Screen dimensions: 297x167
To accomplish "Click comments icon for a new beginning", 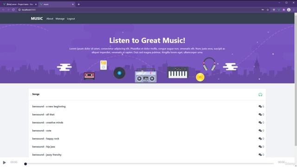I will coord(260,106).
